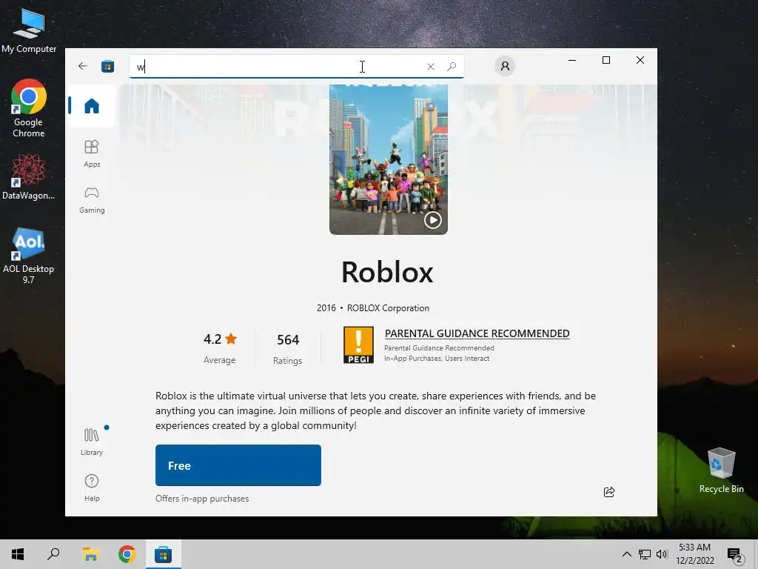This screenshot has width=758, height=569.
Task: Click the Microsoft Store logo icon in title bar
Action: tap(108, 66)
